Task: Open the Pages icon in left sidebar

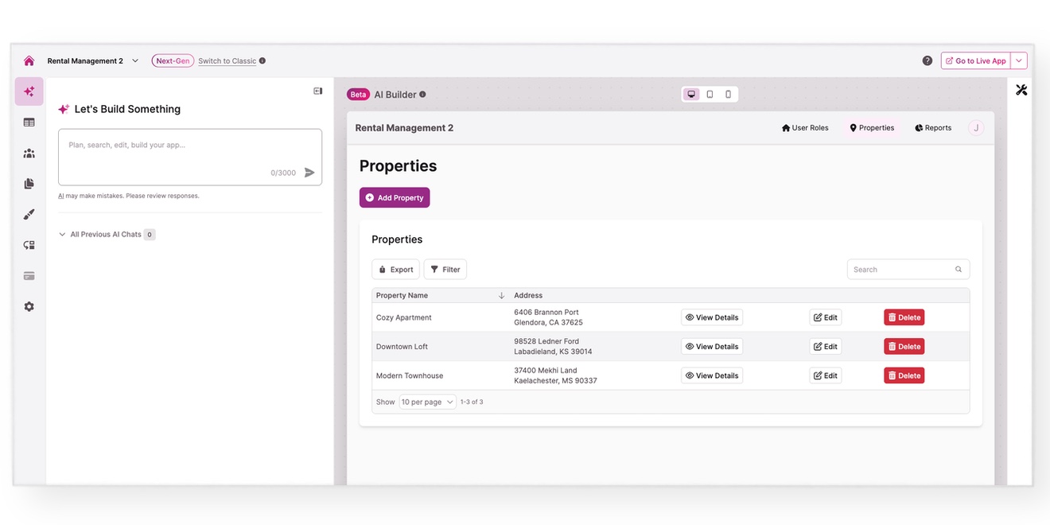Action: click(29, 184)
